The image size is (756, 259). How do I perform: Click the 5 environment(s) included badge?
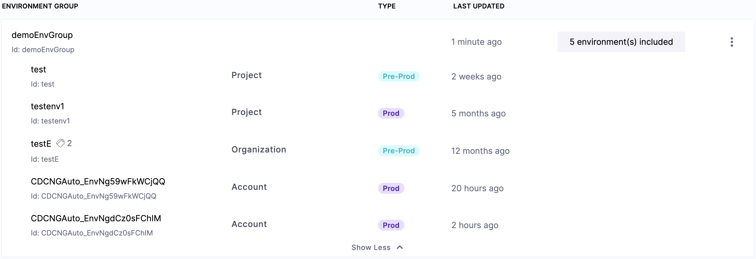click(x=621, y=42)
